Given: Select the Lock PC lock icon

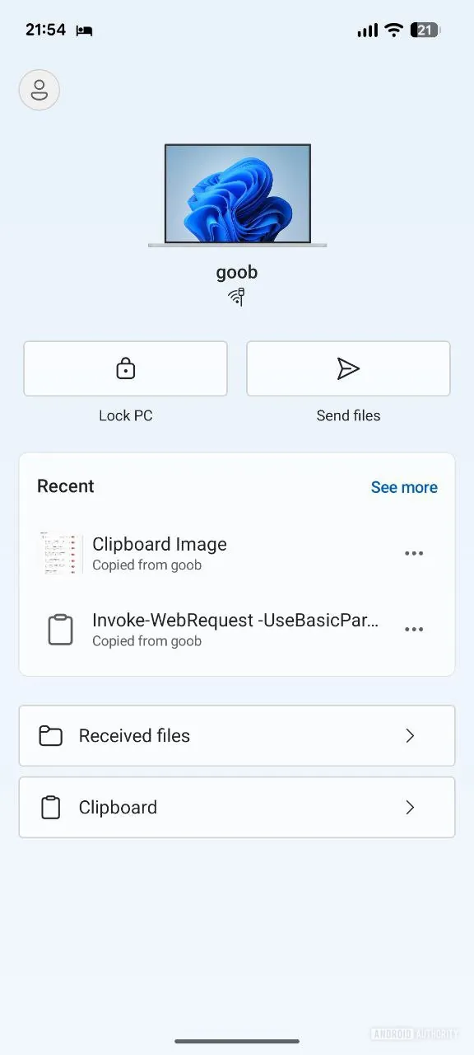Looking at the screenshot, I should pos(125,368).
